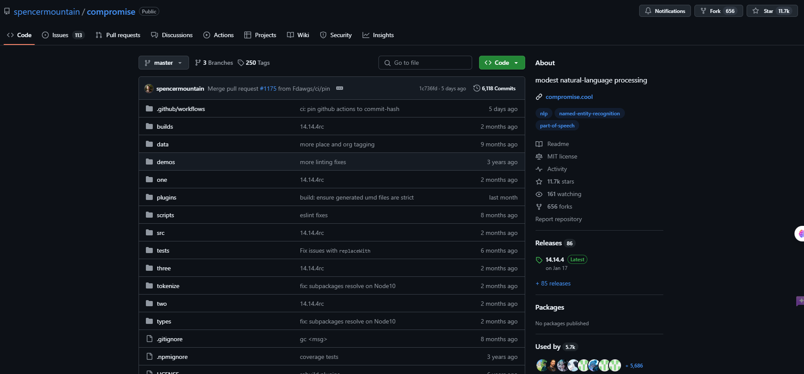
Task: Open the two folder
Action: pos(162,304)
